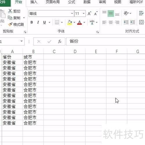Select column F header
Image resolution: width=145 pixels, height=145 pixels.
click(117, 51)
